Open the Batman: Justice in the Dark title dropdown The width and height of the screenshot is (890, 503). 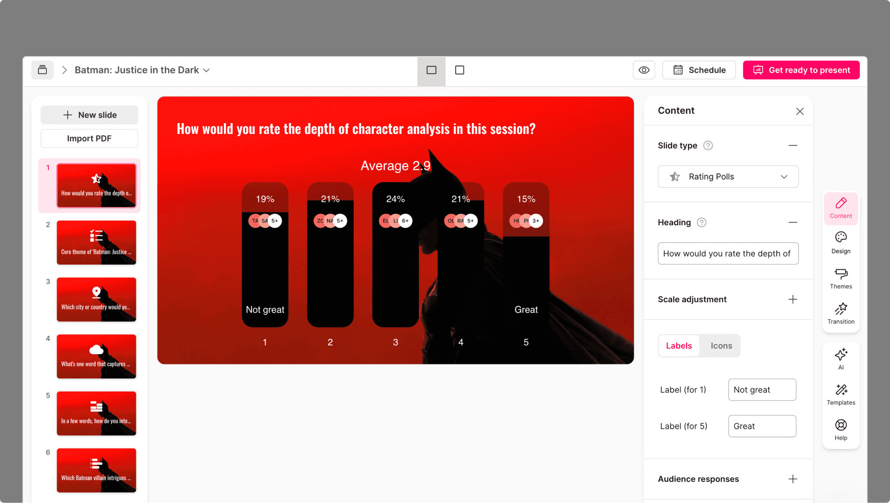tap(206, 70)
